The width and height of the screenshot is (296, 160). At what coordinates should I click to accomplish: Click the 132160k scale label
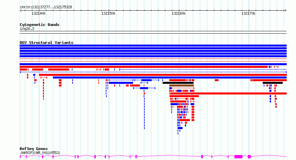179,13
